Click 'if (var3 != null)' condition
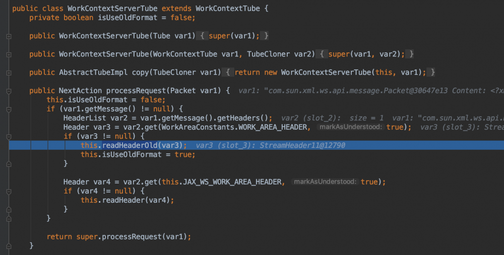 tap(104, 136)
